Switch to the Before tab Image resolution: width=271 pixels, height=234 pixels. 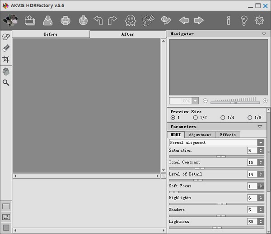[x=51, y=34]
